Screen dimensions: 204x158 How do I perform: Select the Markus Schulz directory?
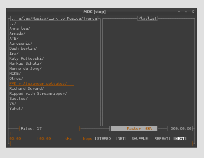(x=25, y=64)
